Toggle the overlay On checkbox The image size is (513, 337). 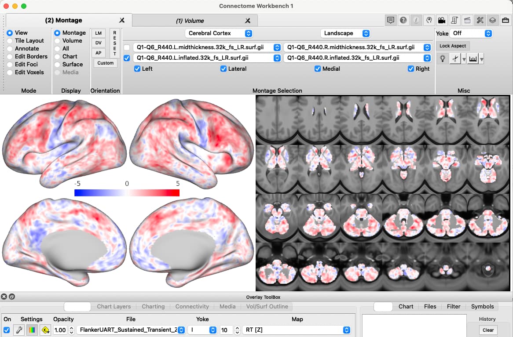tap(7, 330)
